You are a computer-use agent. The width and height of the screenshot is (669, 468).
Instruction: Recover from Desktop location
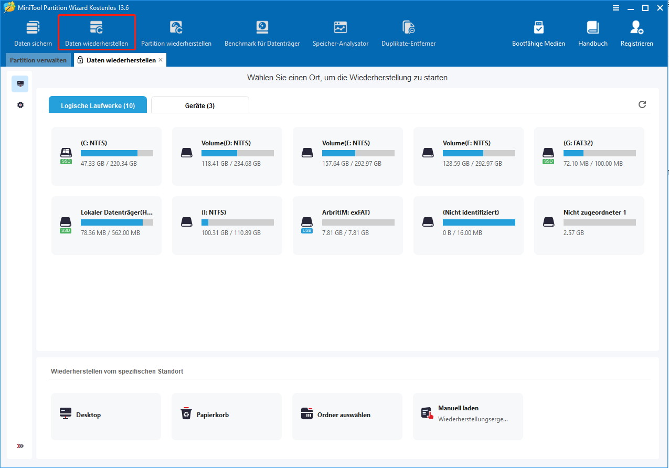coord(106,417)
